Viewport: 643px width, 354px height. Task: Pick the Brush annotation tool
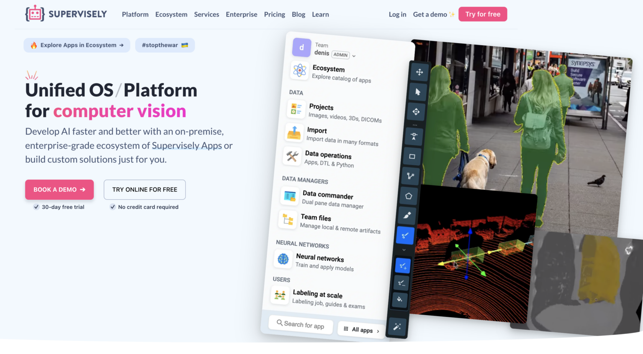click(x=406, y=216)
